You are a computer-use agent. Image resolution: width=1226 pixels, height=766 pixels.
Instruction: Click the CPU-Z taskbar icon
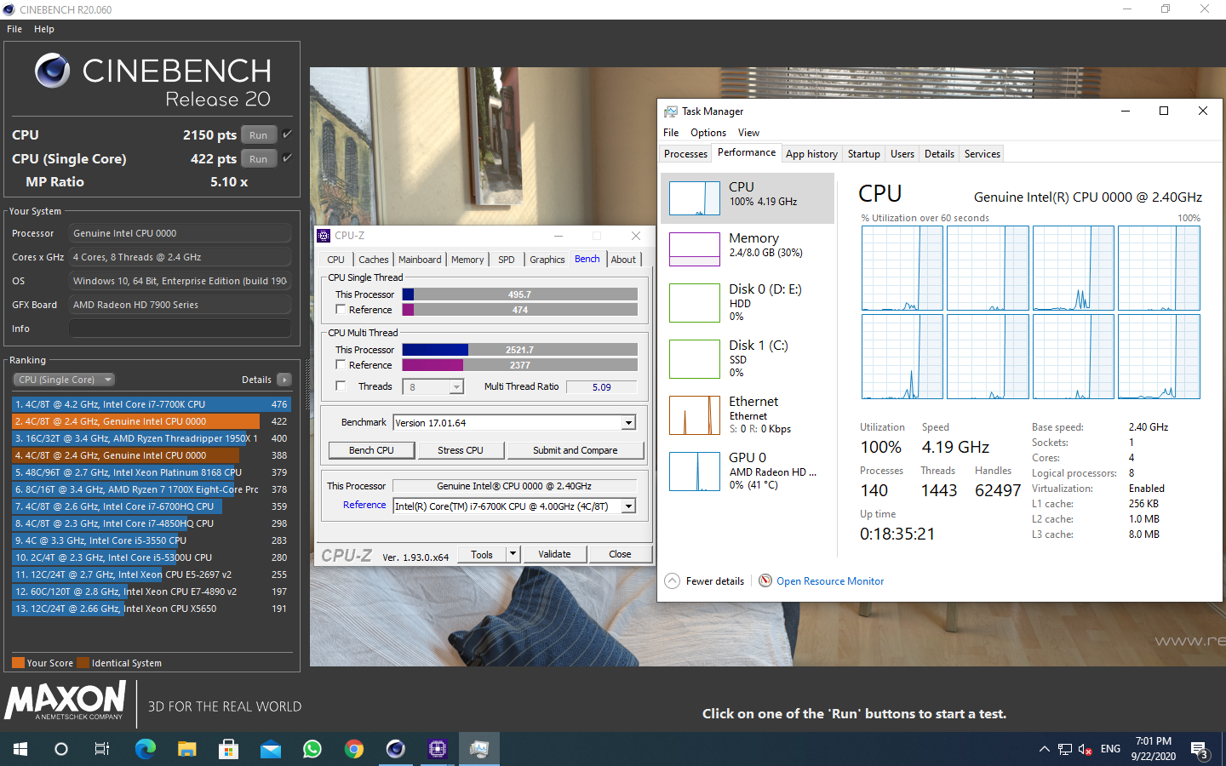438,749
